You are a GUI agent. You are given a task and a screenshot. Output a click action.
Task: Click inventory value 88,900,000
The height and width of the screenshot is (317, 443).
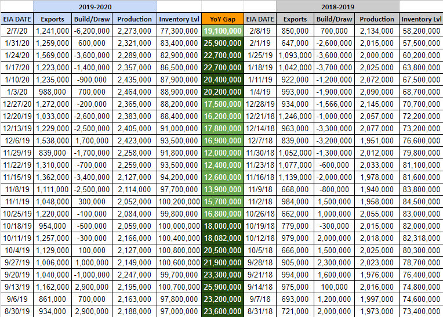pos(179,92)
